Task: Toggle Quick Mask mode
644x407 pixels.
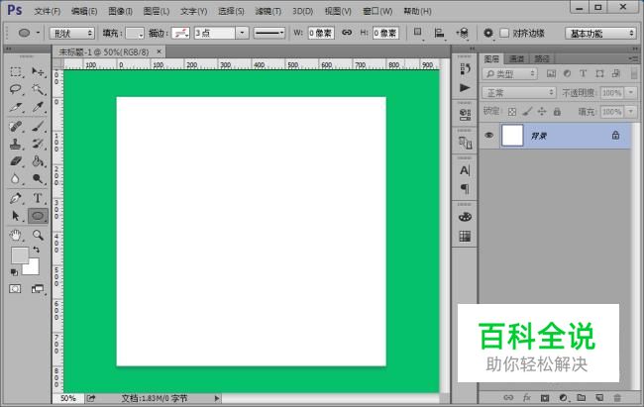Action: [x=15, y=289]
